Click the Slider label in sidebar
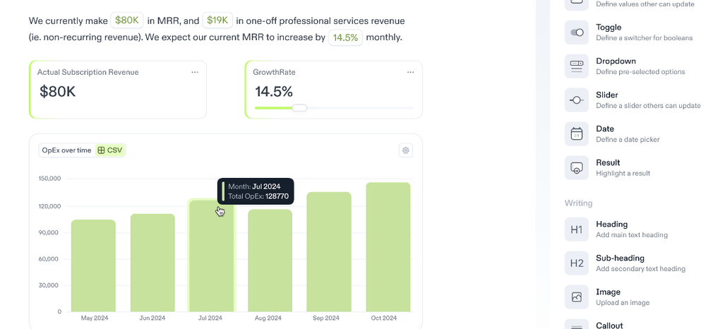The width and height of the screenshot is (706, 329). [607, 95]
